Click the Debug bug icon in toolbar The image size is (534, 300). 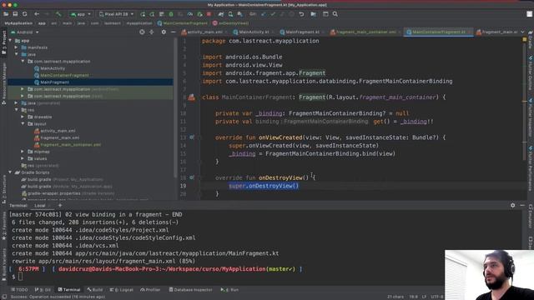[171, 14]
